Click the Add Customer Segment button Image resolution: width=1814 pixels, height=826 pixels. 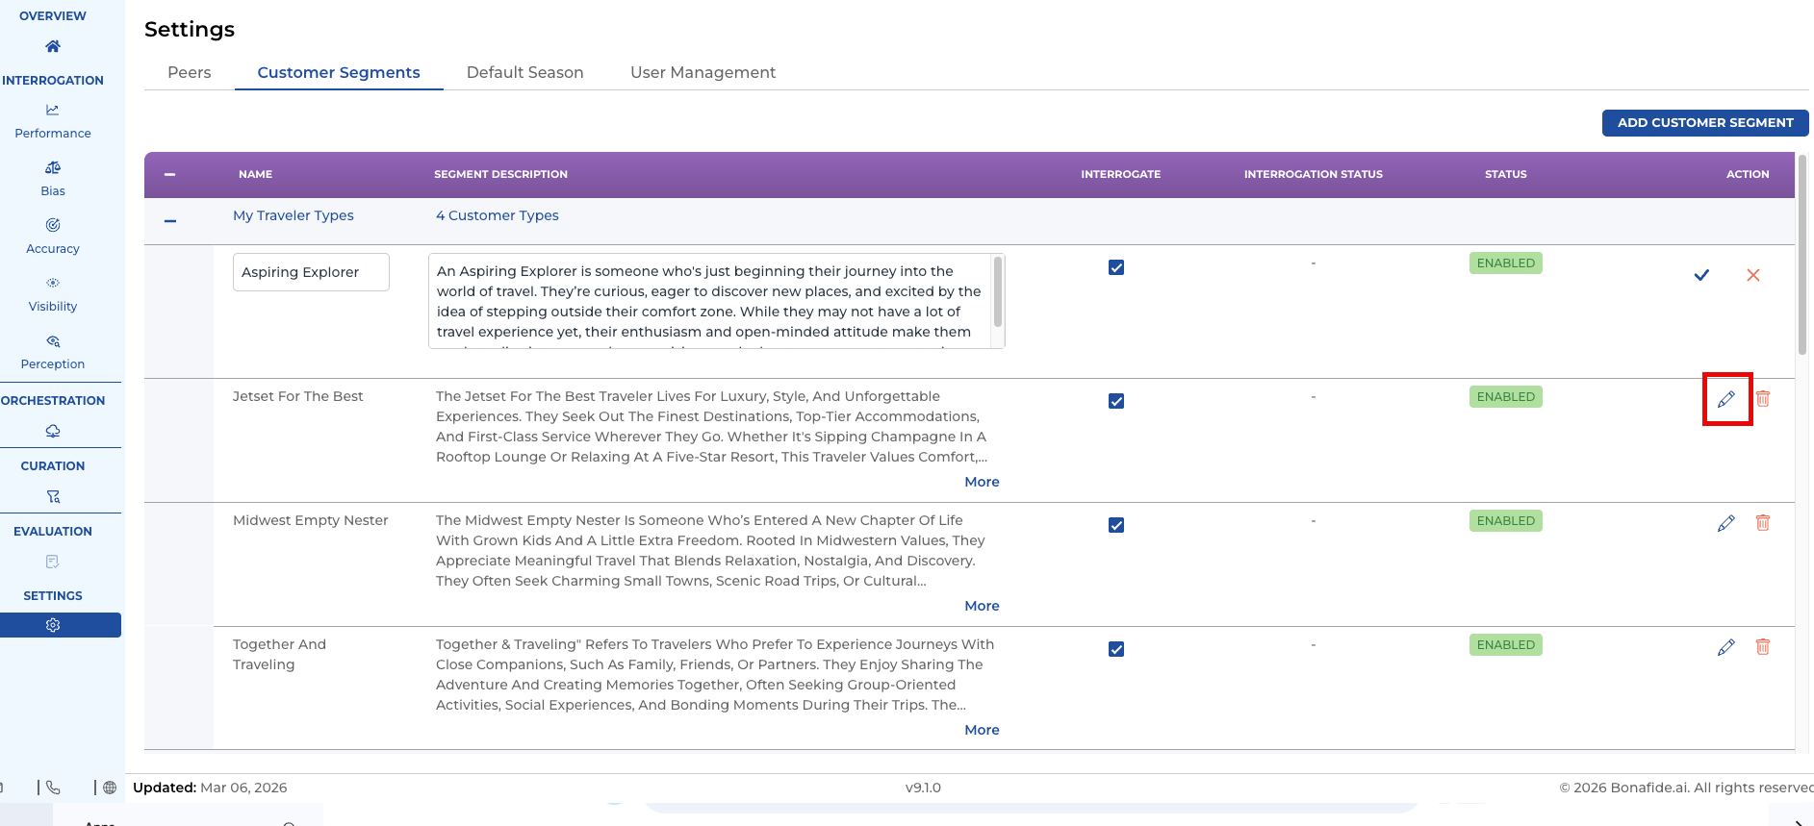point(1704,123)
